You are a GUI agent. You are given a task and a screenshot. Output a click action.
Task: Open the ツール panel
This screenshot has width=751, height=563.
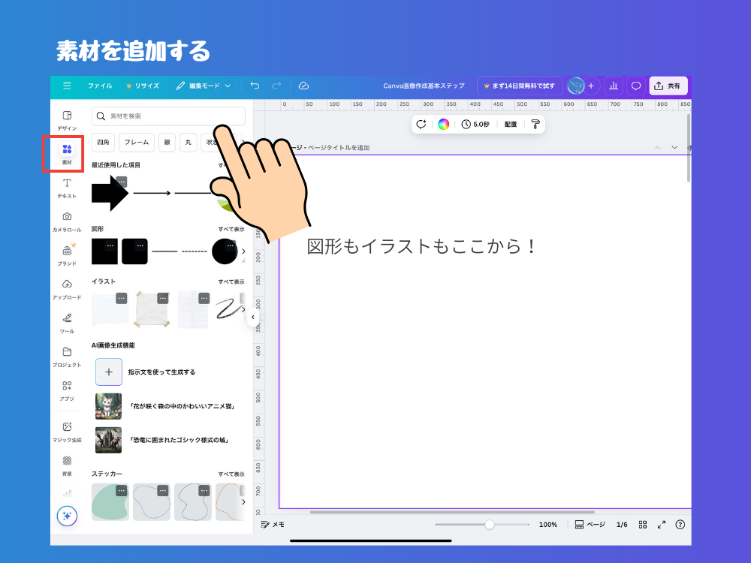[66, 321]
